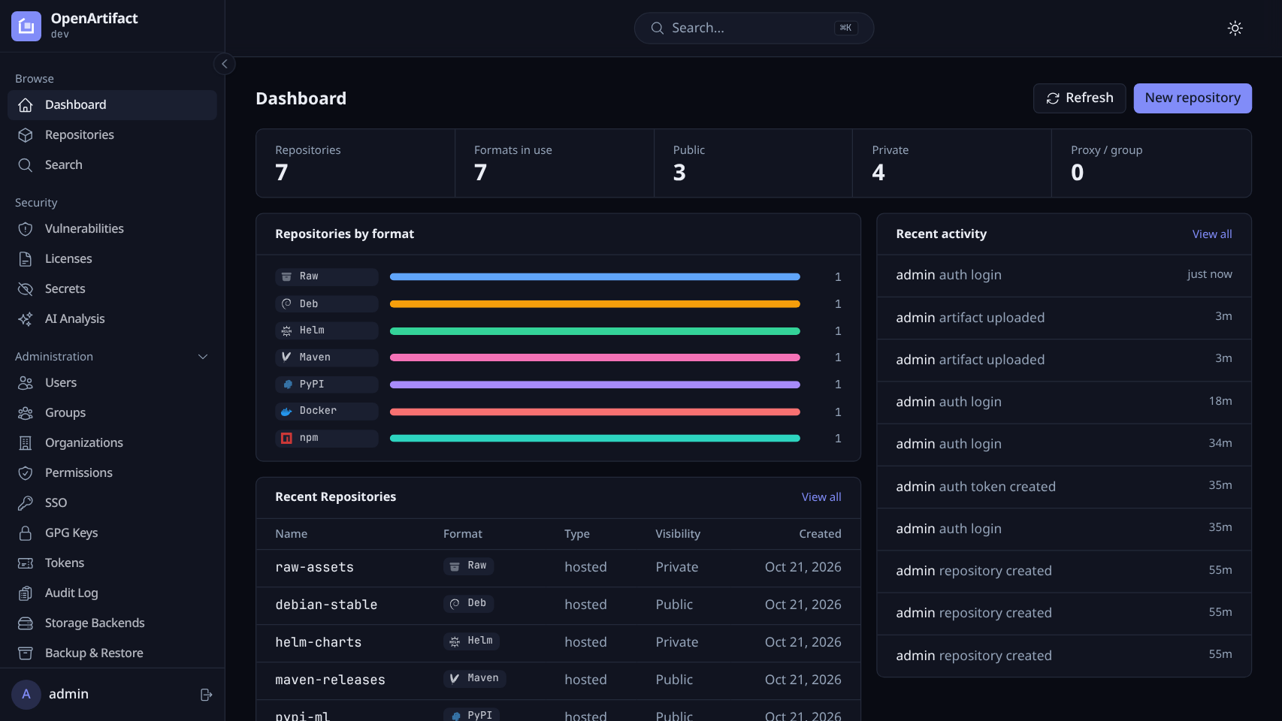Click the New repository button
Screen dimensions: 1282x721
1193,98
